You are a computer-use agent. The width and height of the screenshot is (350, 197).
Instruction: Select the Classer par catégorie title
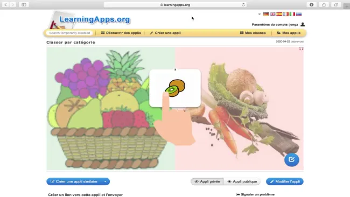pyautogui.click(x=71, y=42)
